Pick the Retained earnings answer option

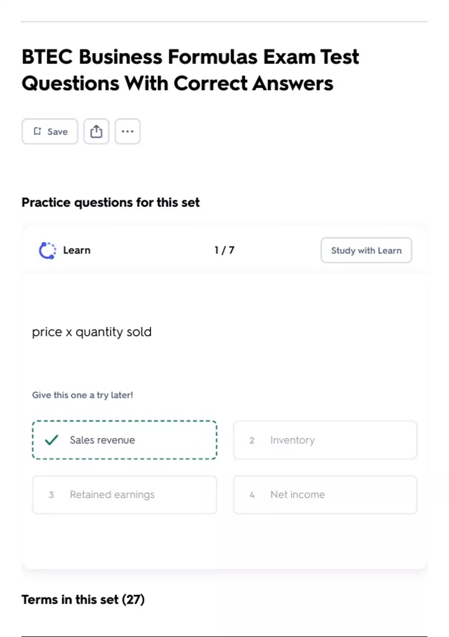coord(124,495)
